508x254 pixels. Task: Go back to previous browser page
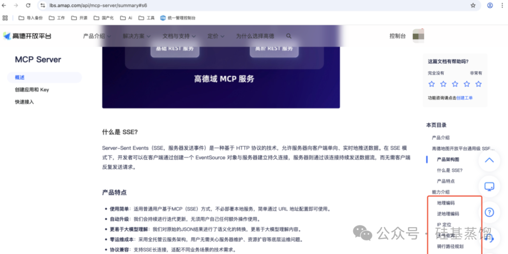tap(4, 5)
